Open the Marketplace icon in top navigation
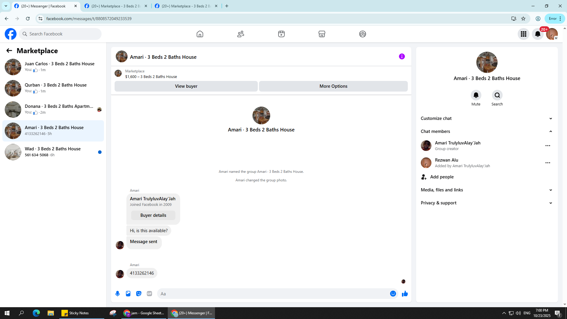The height and width of the screenshot is (319, 567). click(322, 34)
